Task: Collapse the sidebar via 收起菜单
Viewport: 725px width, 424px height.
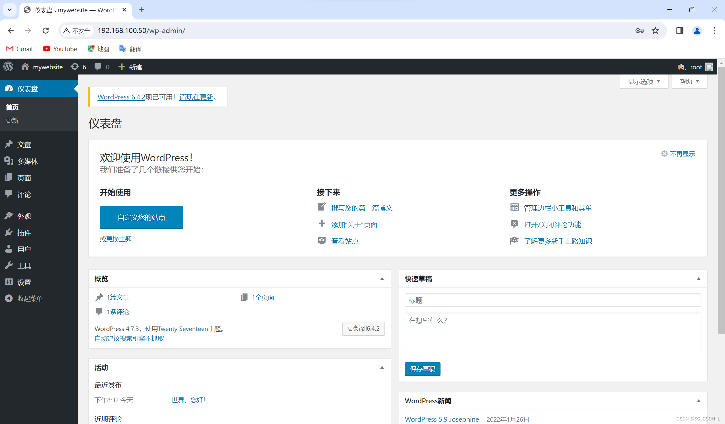Action: click(30, 298)
